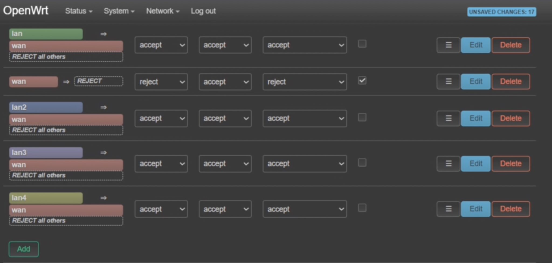Click the Unsaved Changes: 17 indicator
Viewport: 552px width, 263px height.
(501, 12)
